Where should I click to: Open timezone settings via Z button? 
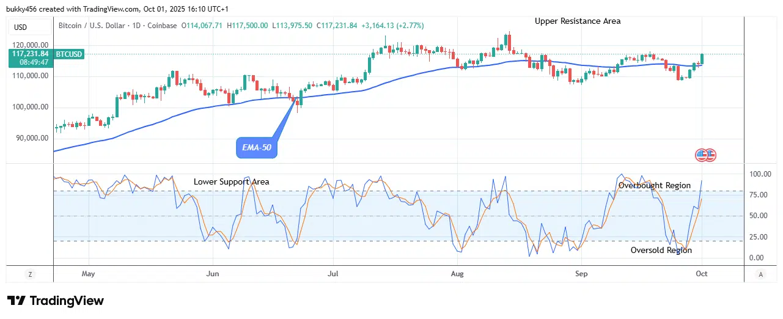pos(29,274)
